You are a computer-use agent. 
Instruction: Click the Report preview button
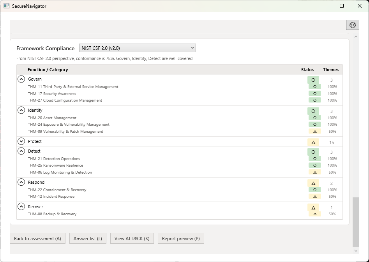(181, 238)
